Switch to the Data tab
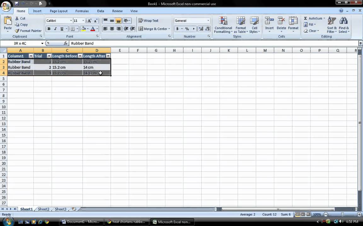 [x=101, y=11]
